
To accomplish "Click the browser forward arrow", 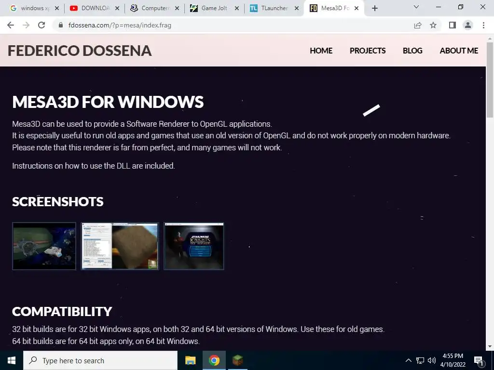I will (26, 25).
